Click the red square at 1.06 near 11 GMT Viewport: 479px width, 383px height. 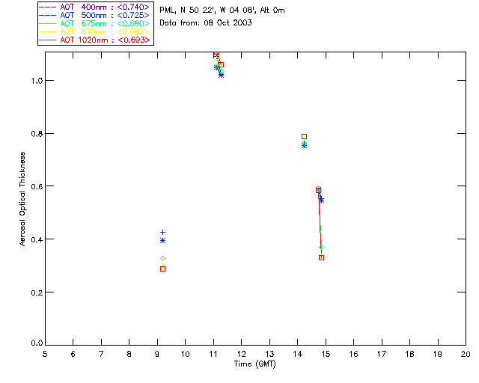pos(222,65)
